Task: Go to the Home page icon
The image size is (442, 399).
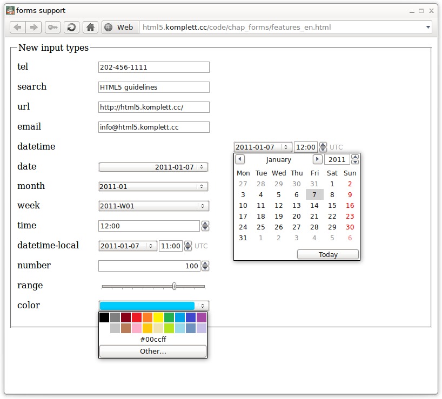Action: tap(91, 28)
